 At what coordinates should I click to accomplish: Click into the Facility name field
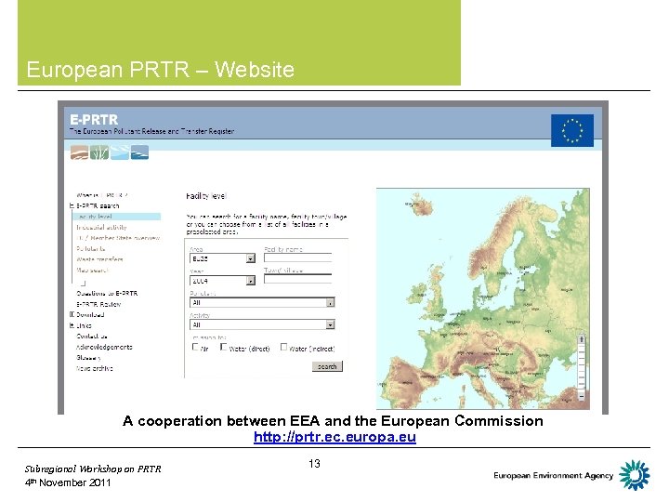(x=298, y=258)
